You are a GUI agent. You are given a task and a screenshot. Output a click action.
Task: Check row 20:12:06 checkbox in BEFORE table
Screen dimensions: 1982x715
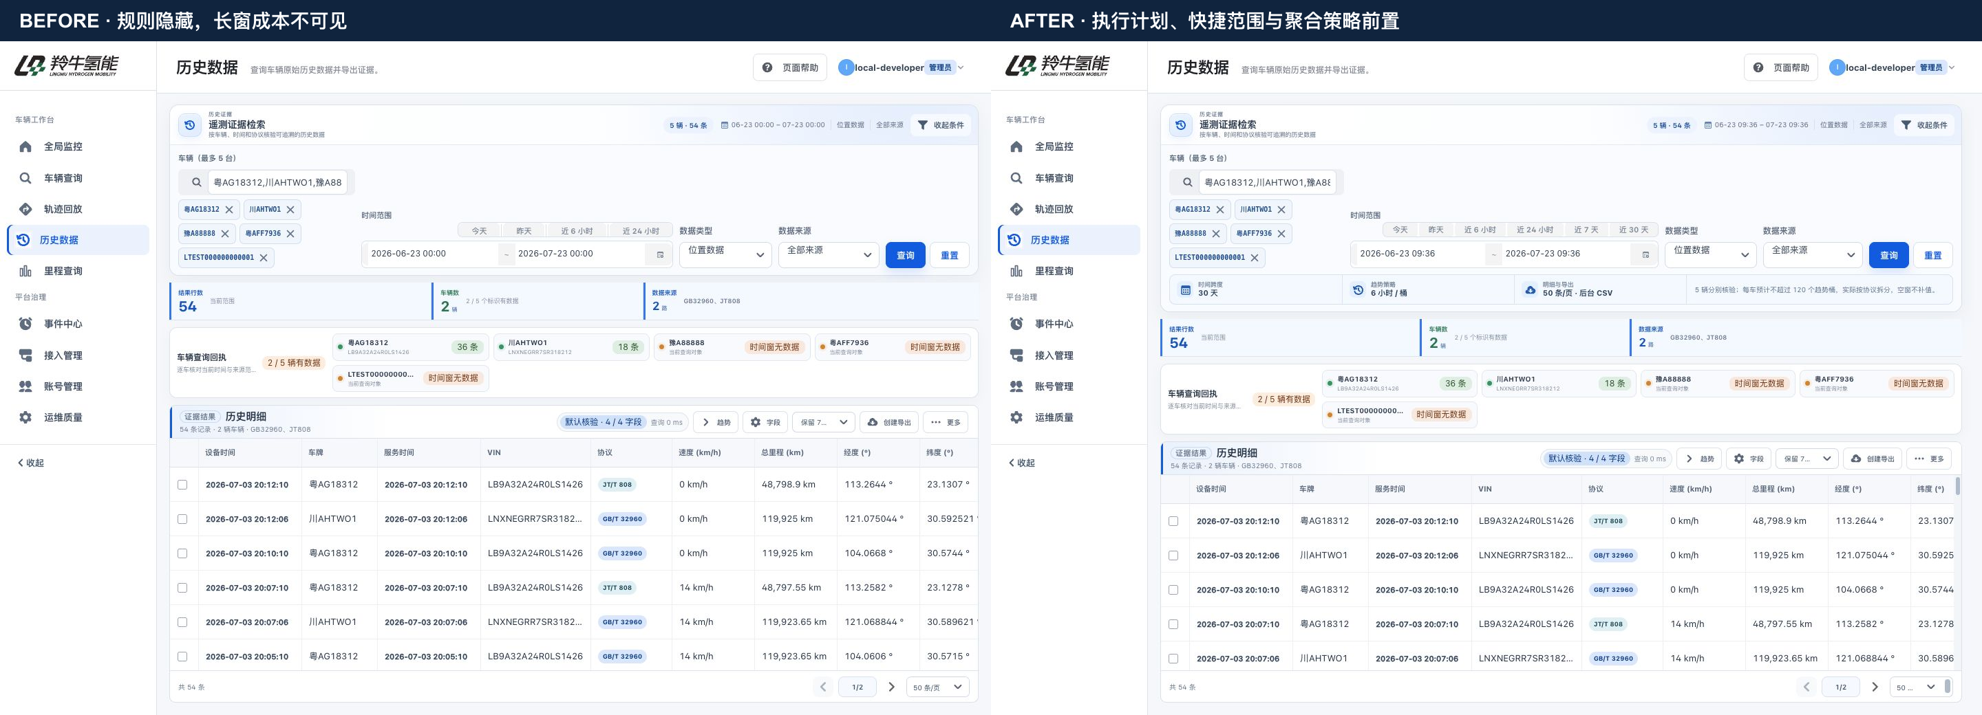pos(182,519)
